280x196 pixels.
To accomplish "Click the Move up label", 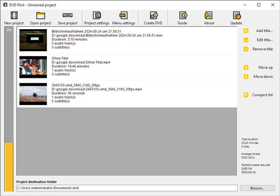I will pyautogui.click(x=265, y=67).
